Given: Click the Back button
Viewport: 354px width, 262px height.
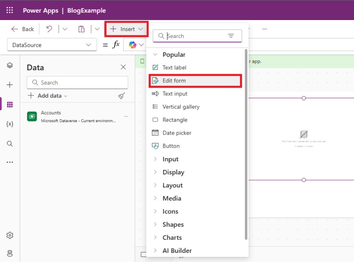Looking at the screenshot, I should click(x=23, y=29).
